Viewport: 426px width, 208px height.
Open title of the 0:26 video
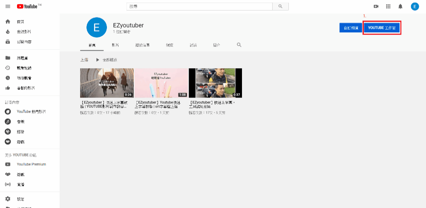104,105
